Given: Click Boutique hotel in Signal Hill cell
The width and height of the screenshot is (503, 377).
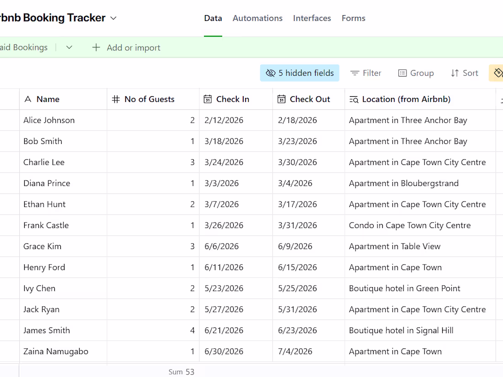Looking at the screenshot, I should (420, 330).
